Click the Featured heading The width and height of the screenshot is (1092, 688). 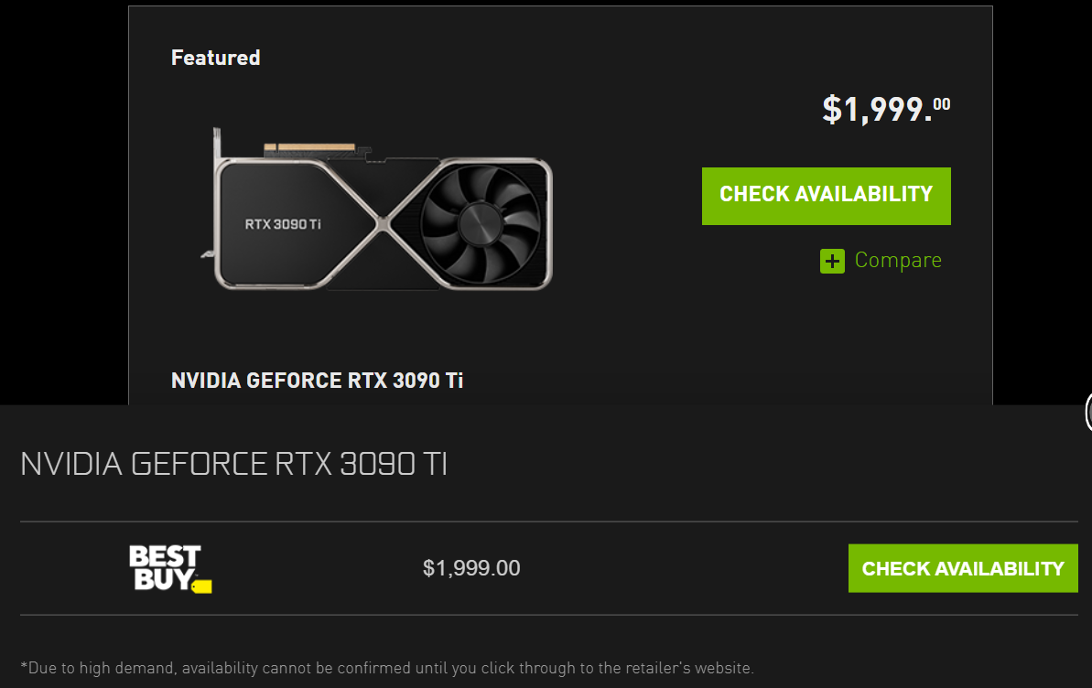click(x=215, y=57)
